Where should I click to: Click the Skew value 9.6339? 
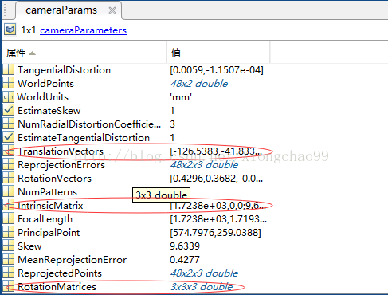[x=185, y=246]
